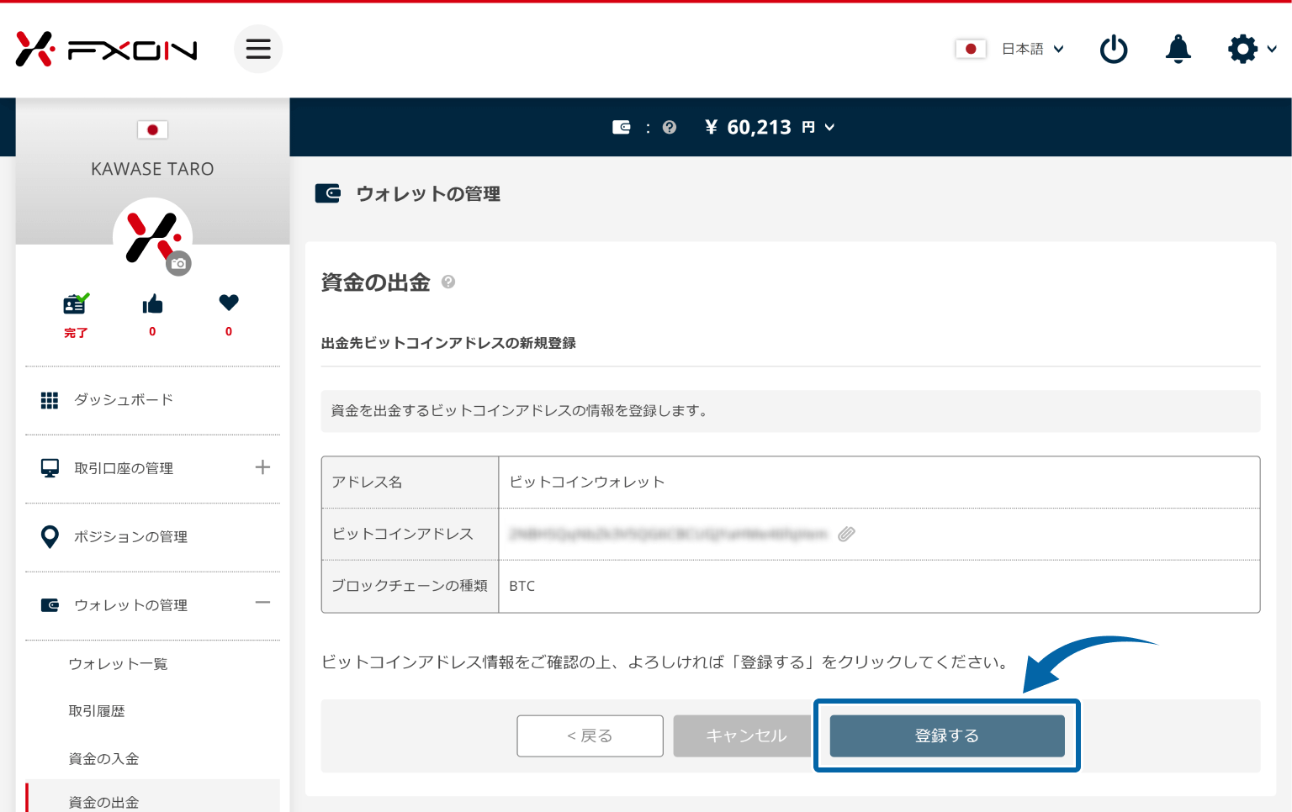This screenshot has height=812, width=1292.
Task: Open 資金の出金 submenu
Action: click(x=103, y=802)
